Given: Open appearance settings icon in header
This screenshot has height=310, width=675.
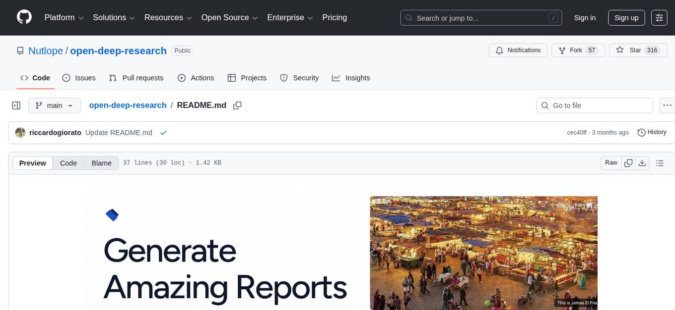Looking at the screenshot, I should point(659,17).
